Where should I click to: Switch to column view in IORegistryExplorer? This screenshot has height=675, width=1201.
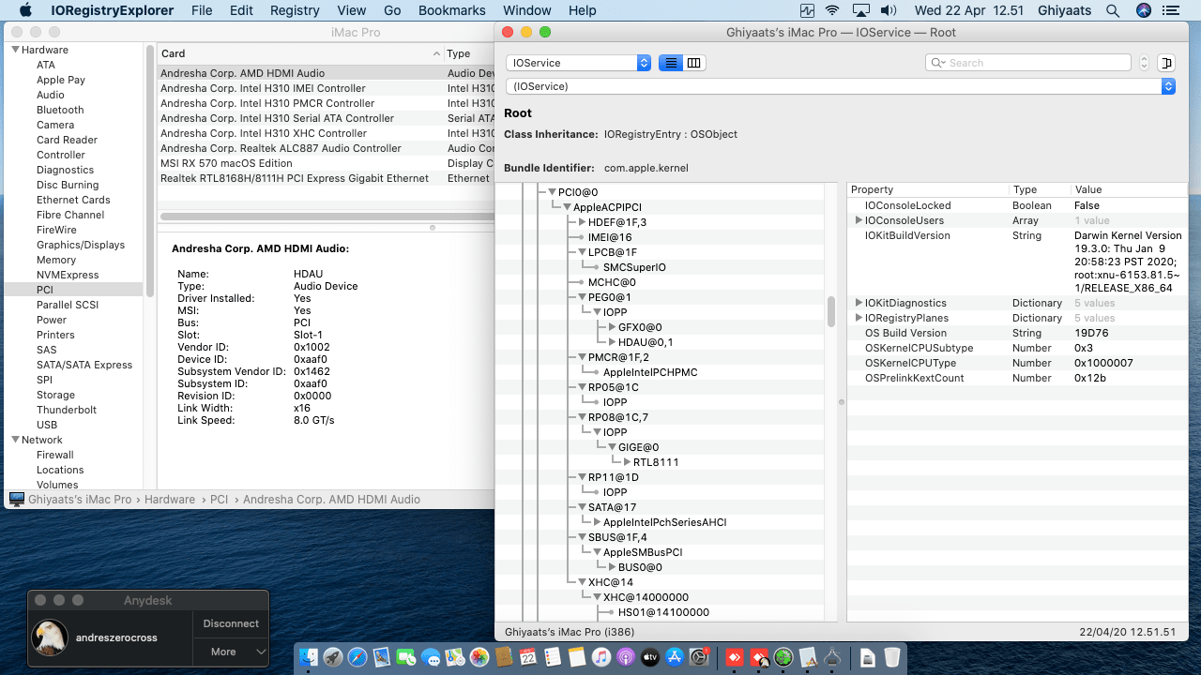[694, 63]
